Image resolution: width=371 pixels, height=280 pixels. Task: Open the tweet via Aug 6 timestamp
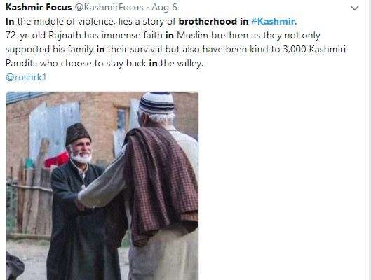(164, 7)
